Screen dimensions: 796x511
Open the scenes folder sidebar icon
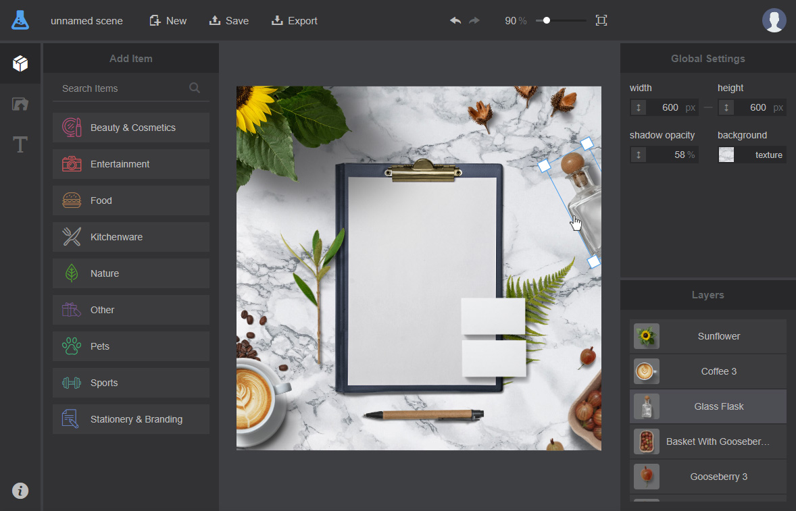pyautogui.click(x=20, y=104)
